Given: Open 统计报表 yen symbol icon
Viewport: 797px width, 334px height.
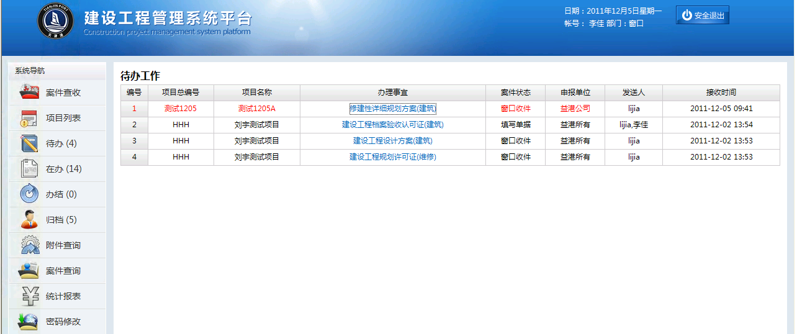Looking at the screenshot, I should 29,296.
